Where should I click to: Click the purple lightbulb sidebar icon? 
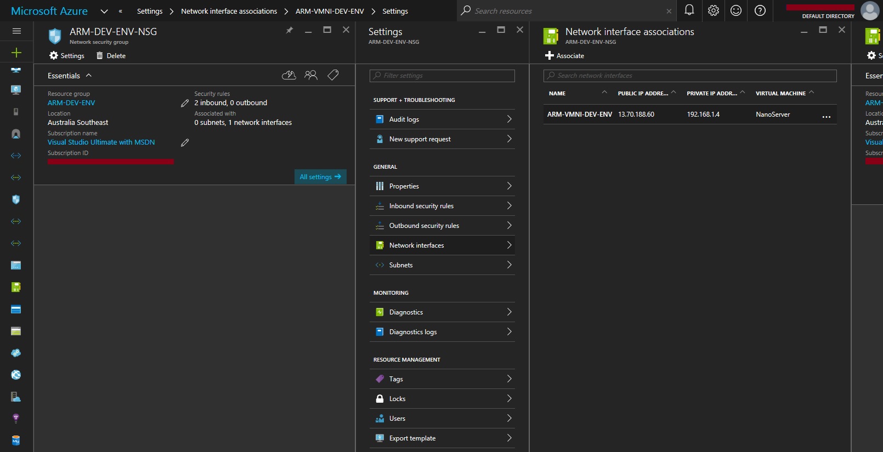[x=16, y=419]
